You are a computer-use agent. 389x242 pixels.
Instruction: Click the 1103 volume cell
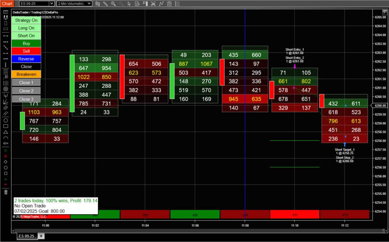34,112
